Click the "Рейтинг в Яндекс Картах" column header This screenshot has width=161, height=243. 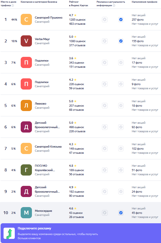click(79, 4)
